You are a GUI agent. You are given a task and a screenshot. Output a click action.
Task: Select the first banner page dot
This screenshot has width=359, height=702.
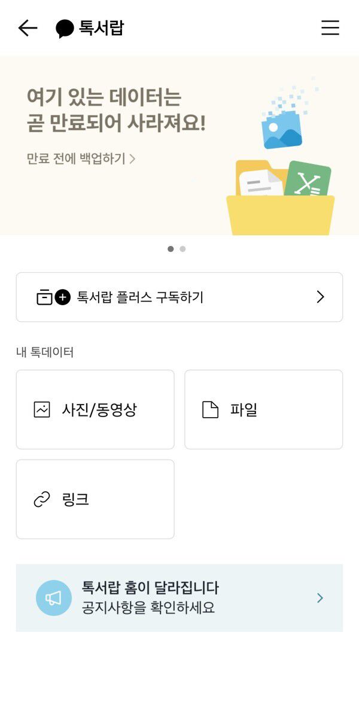pyautogui.click(x=171, y=249)
